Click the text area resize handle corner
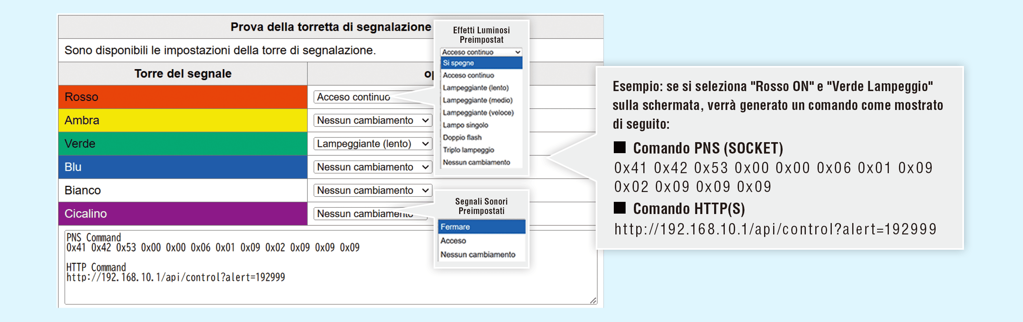The height and width of the screenshot is (322, 1023). point(593,300)
